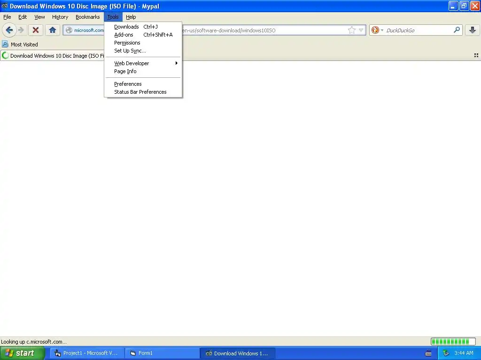Choose Add-ons in the Tools menu
The height and width of the screenshot is (360, 481).
143,35
